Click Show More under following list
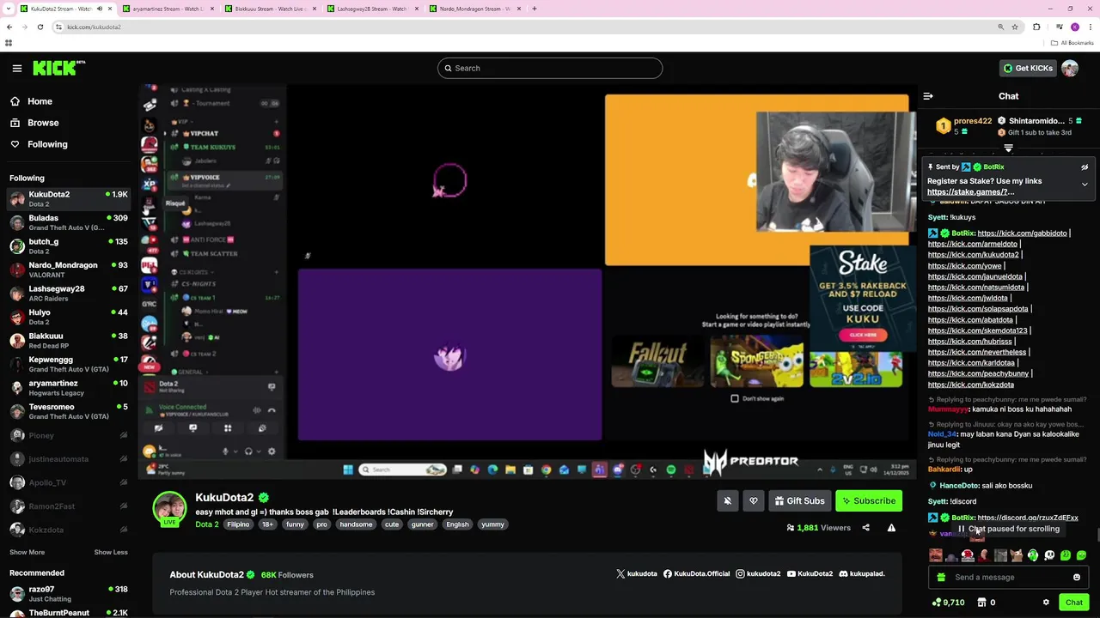The image size is (1100, 618). point(27,552)
